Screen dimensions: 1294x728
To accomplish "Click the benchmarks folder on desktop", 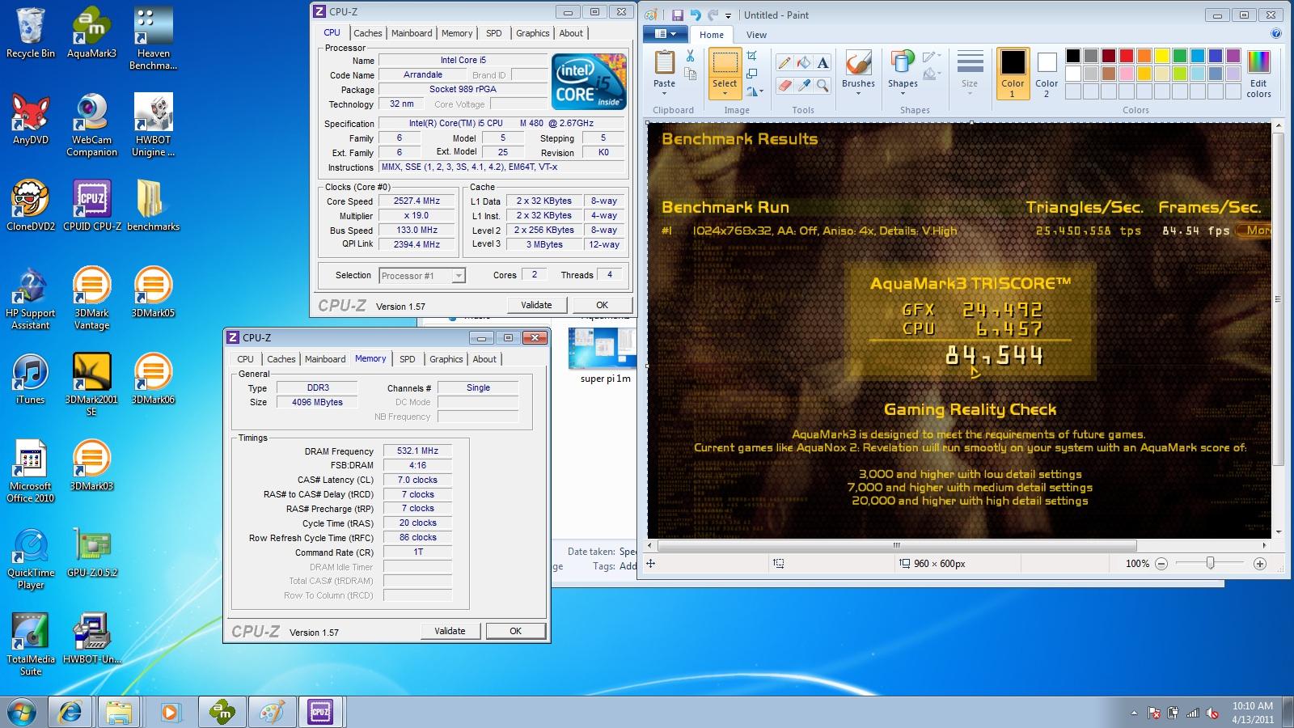I will point(153,205).
